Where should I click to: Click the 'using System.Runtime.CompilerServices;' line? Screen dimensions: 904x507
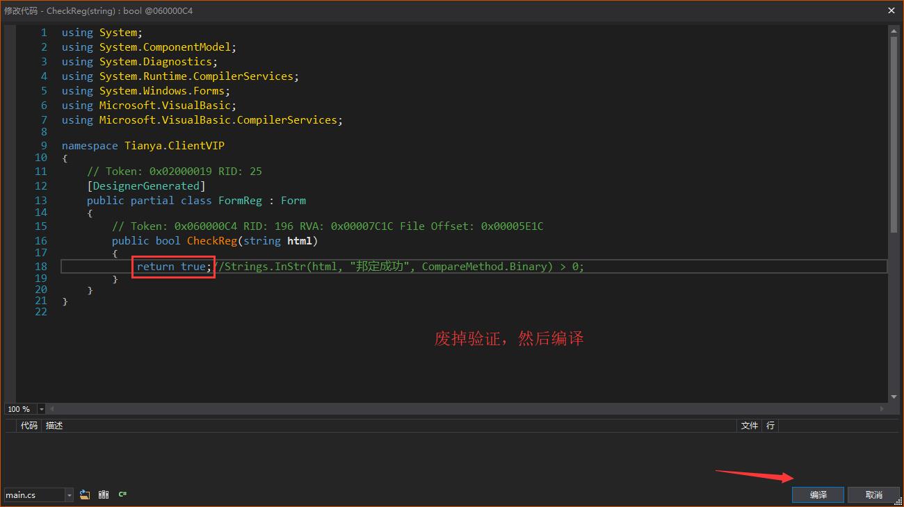tap(180, 76)
